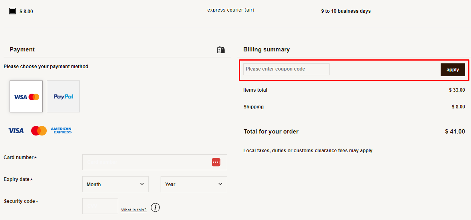
Task: Click the red password manager icon in the card field
Action: (x=216, y=162)
